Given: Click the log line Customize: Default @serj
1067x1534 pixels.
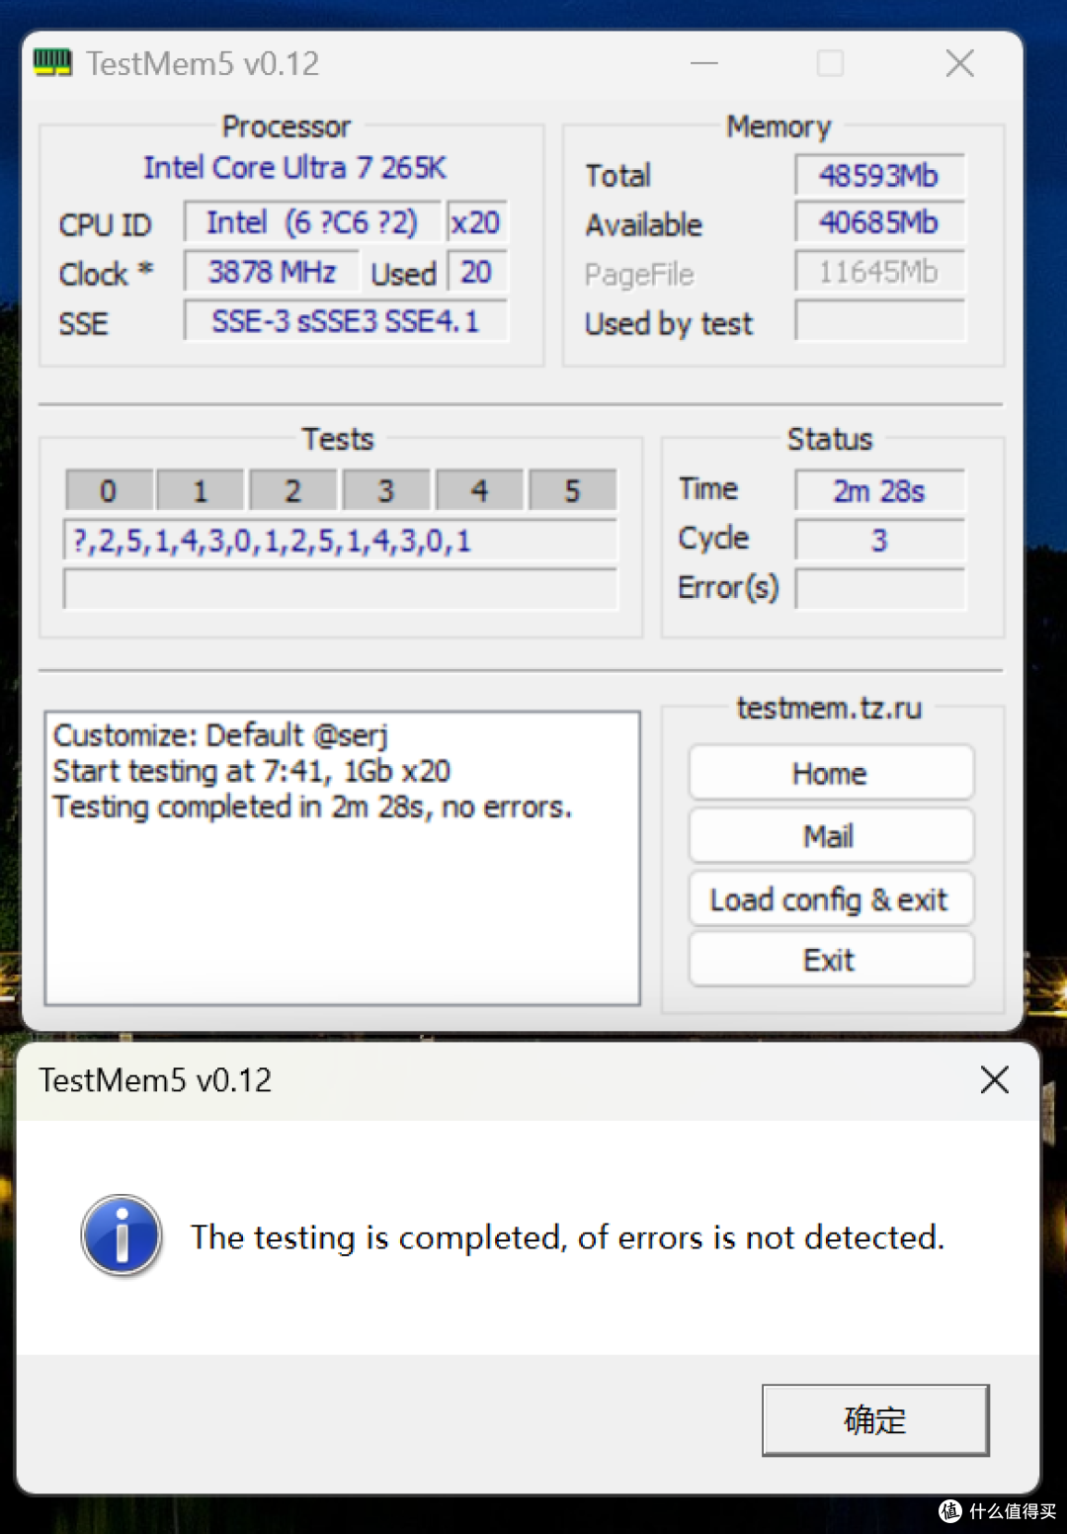Looking at the screenshot, I should (220, 735).
